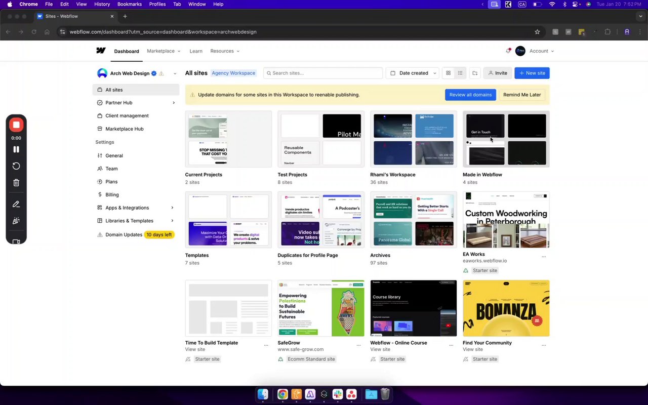Open Domain Updates in the sidebar
This screenshot has height=405, width=648.
(x=124, y=235)
